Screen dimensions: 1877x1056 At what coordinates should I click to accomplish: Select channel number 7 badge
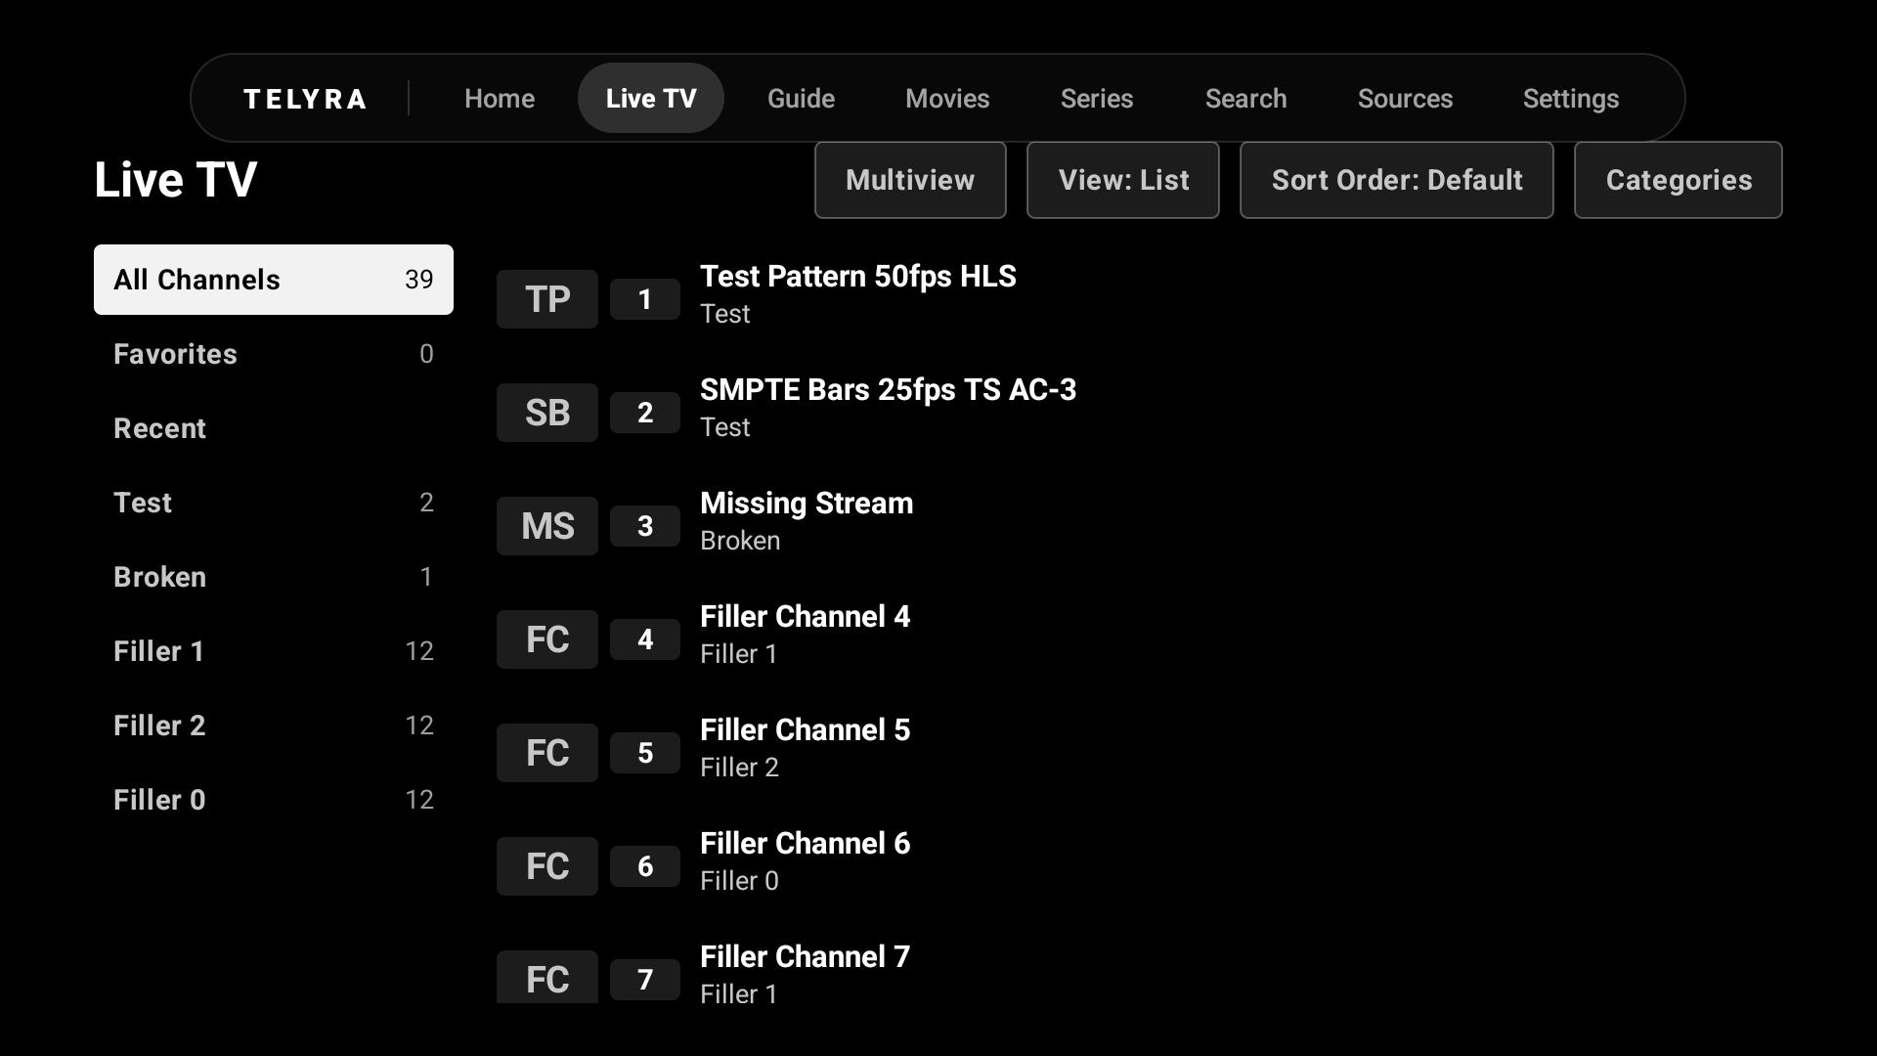click(645, 980)
